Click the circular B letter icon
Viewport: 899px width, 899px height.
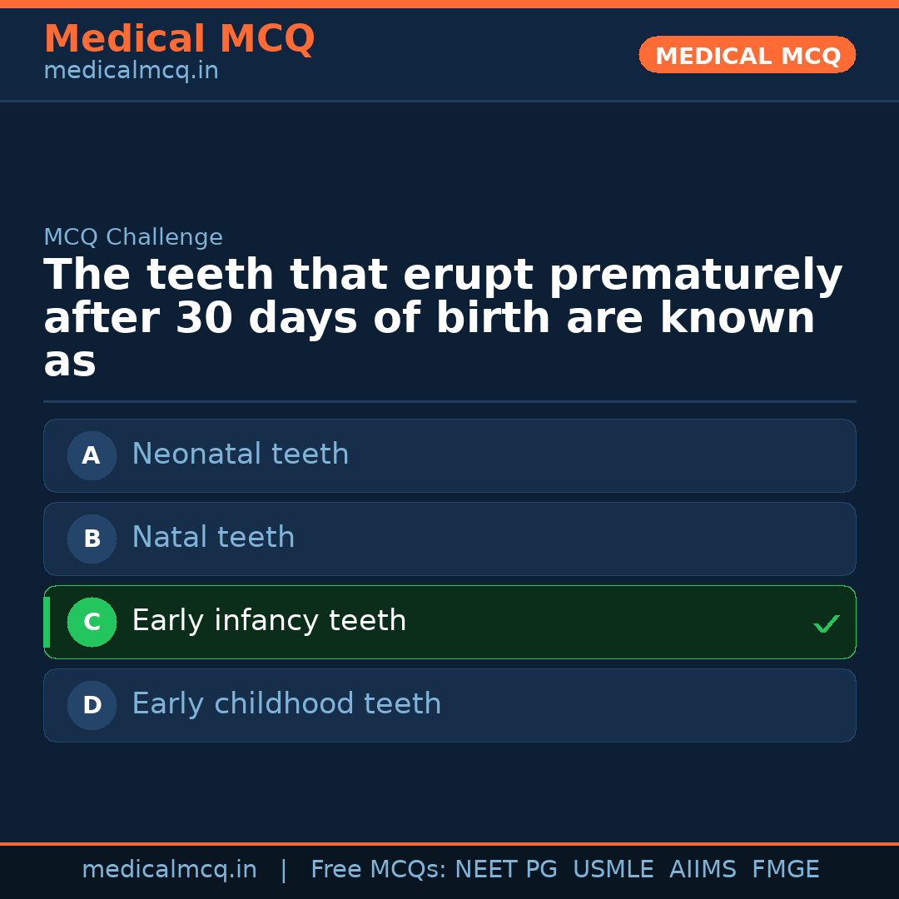tap(92, 539)
